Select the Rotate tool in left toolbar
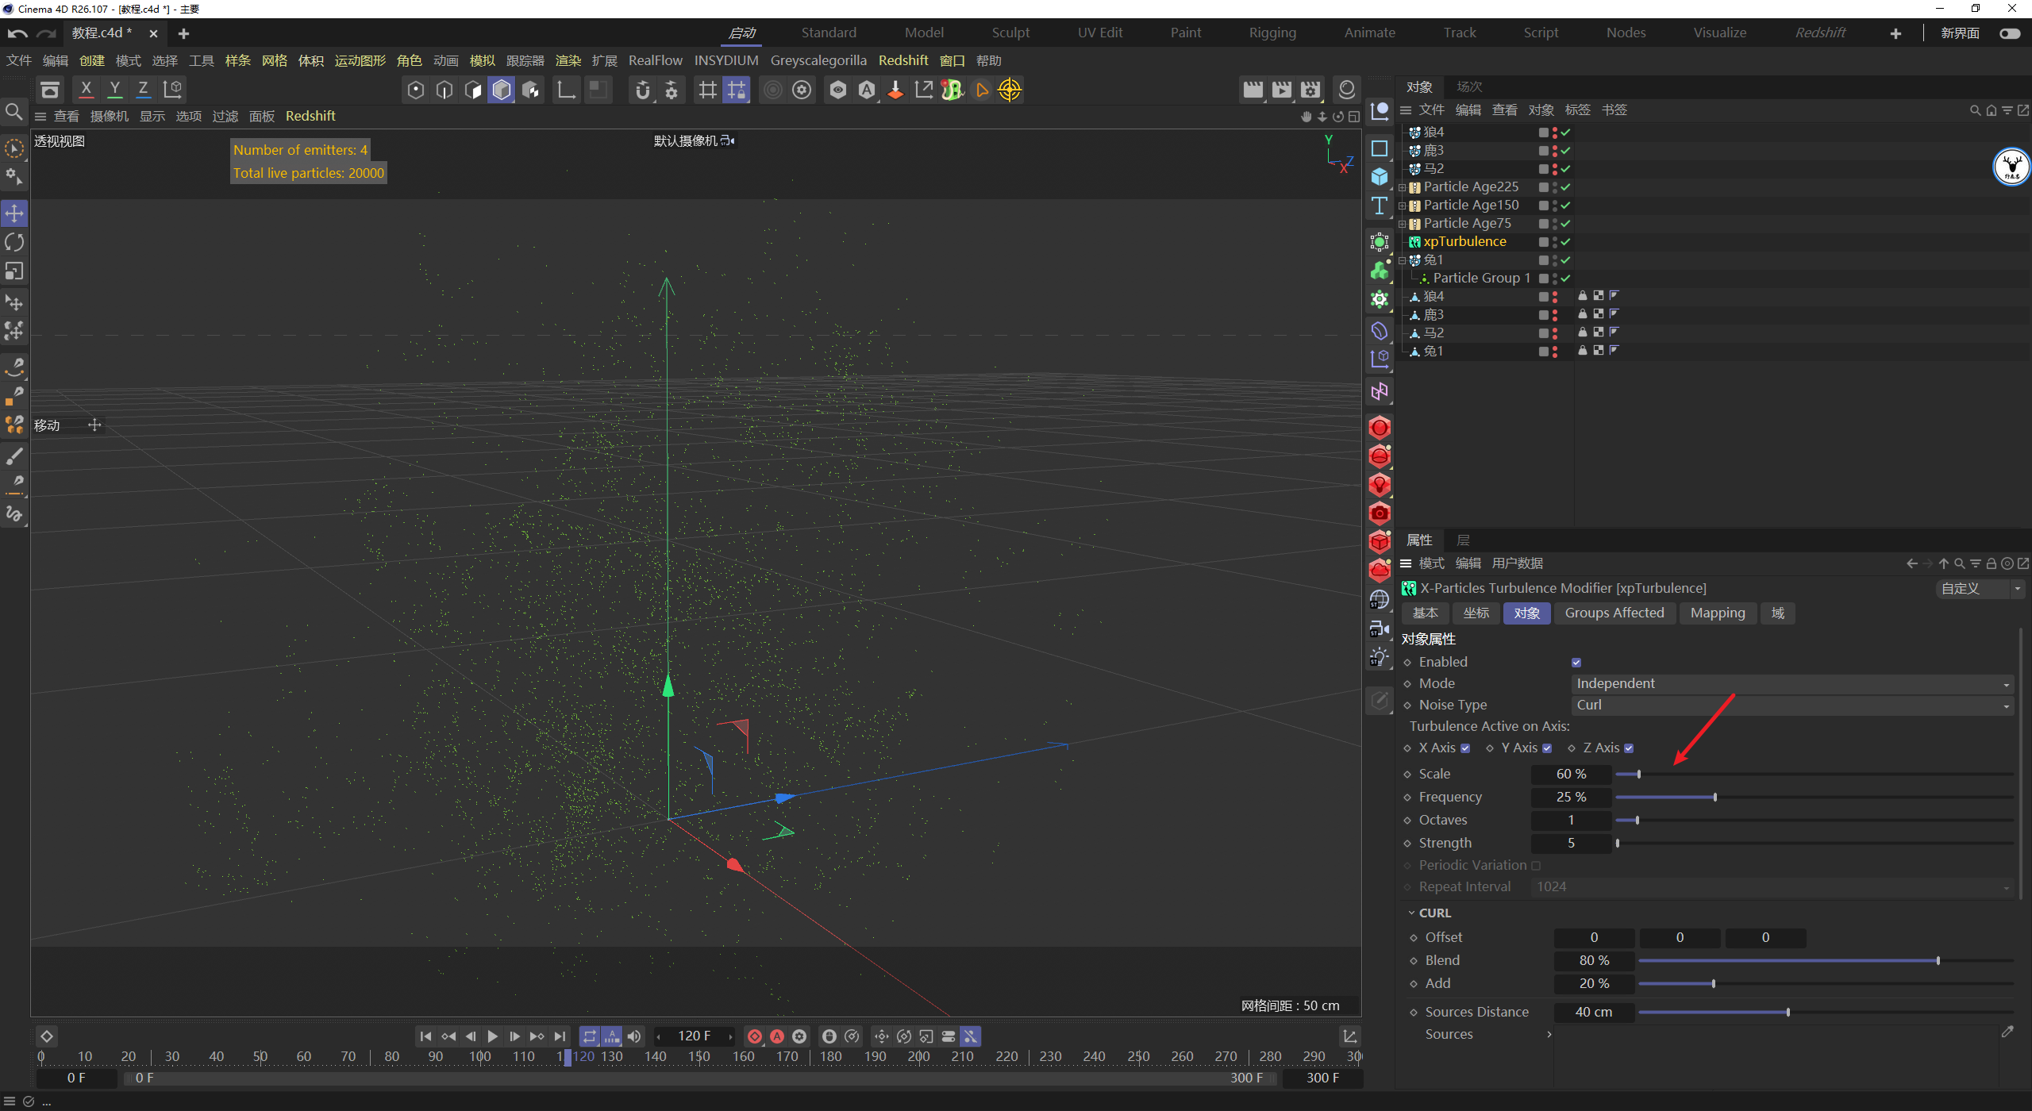 14,242
